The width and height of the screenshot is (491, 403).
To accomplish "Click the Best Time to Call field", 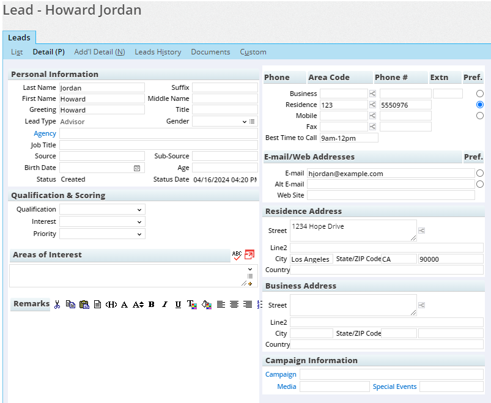I will (x=349, y=138).
